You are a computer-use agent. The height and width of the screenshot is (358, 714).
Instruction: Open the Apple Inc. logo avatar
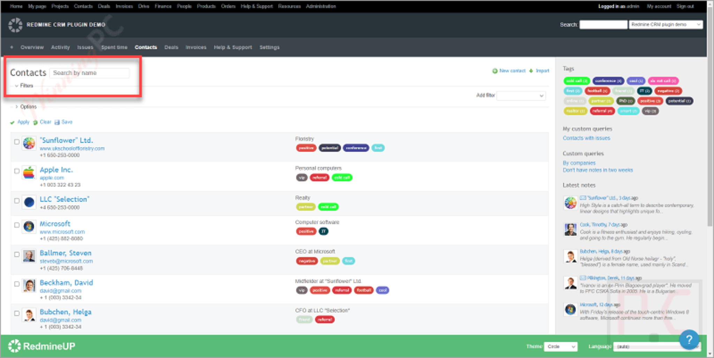[29, 173]
